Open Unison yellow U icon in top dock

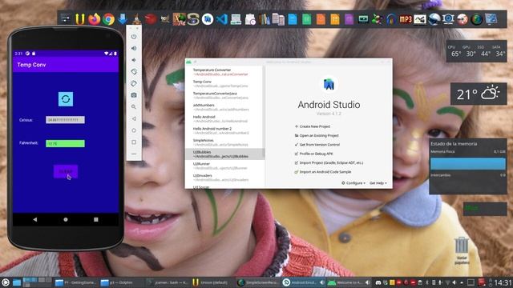click(80, 19)
